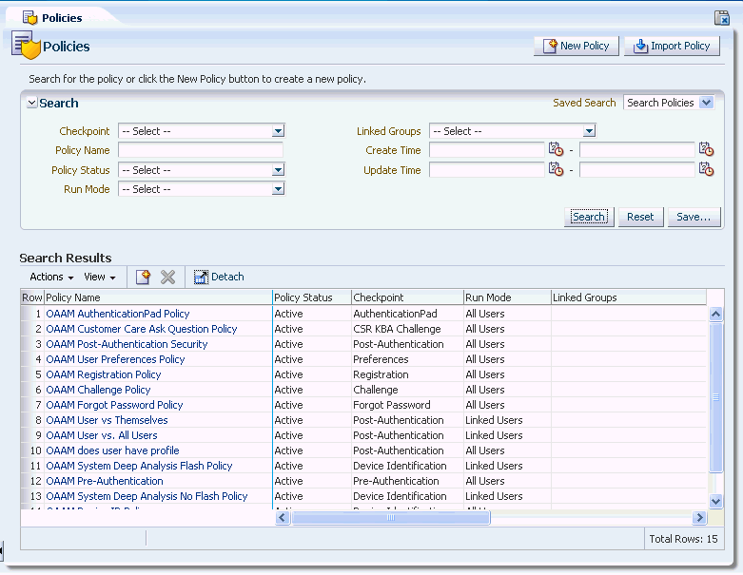Open Create Time start date calendar icon
Viewport: 743px width, 575px height.
[556, 149]
